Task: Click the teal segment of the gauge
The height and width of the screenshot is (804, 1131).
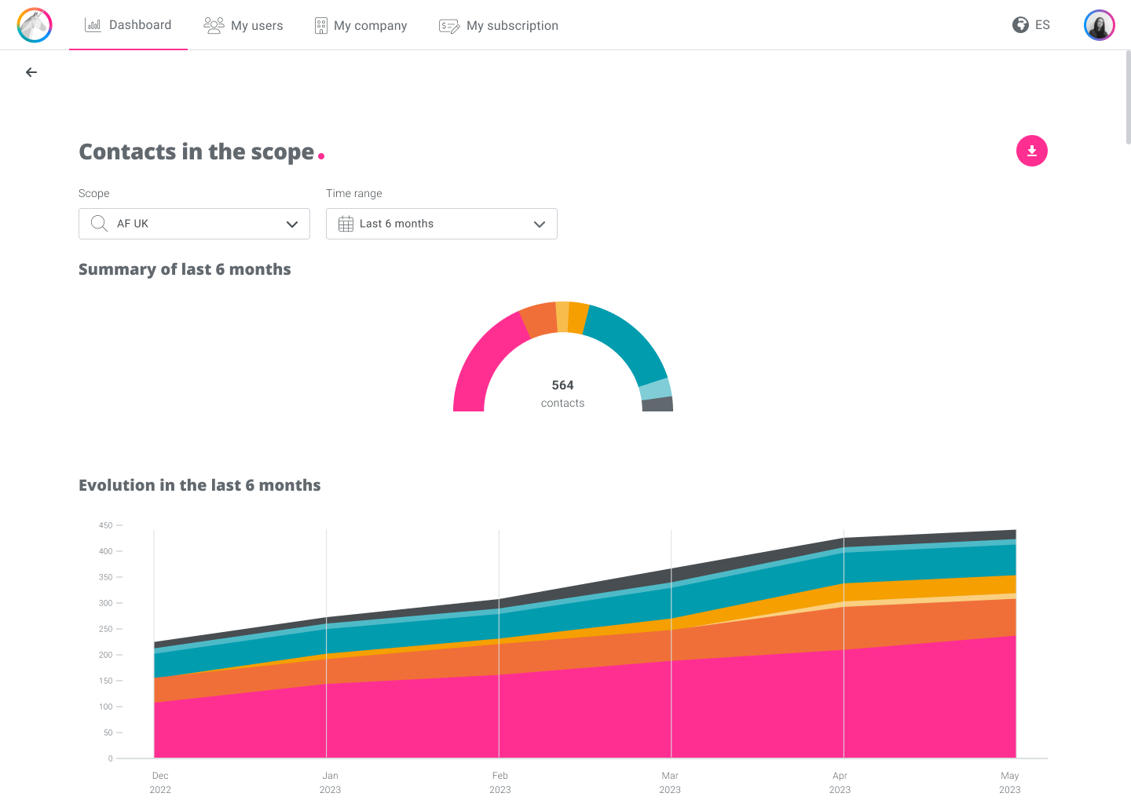Action: tap(629, 342)
